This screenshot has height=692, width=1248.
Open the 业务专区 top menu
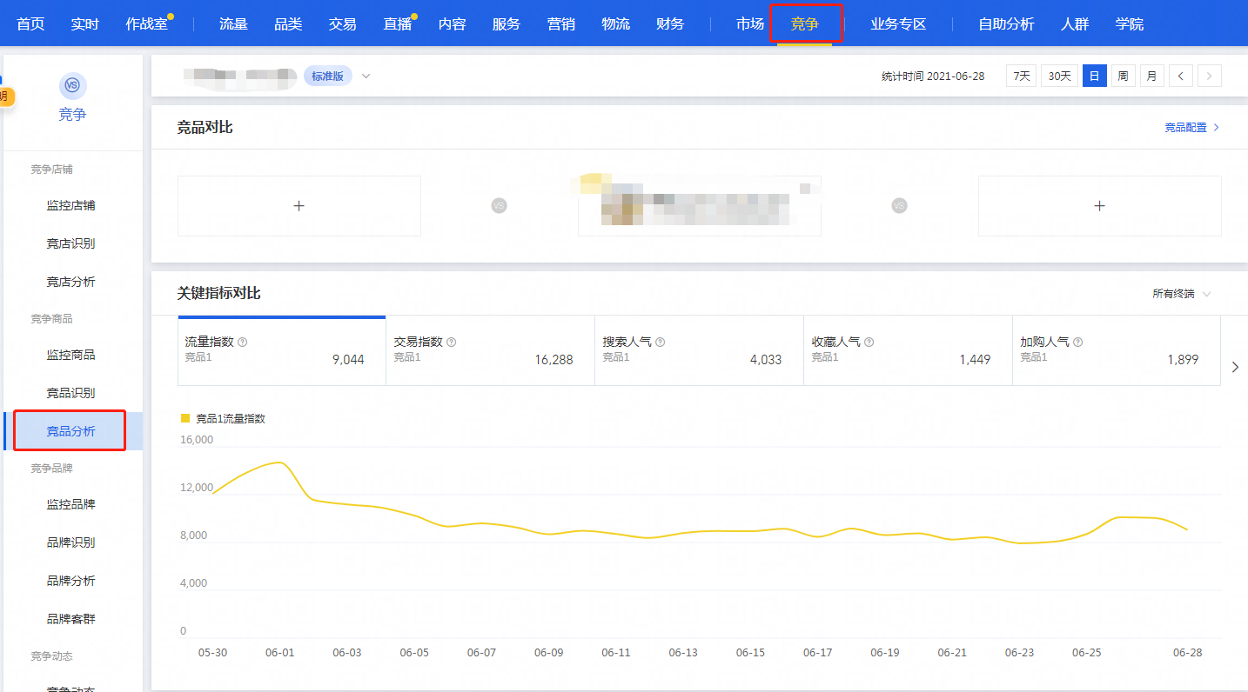click(x=898, y=24)
